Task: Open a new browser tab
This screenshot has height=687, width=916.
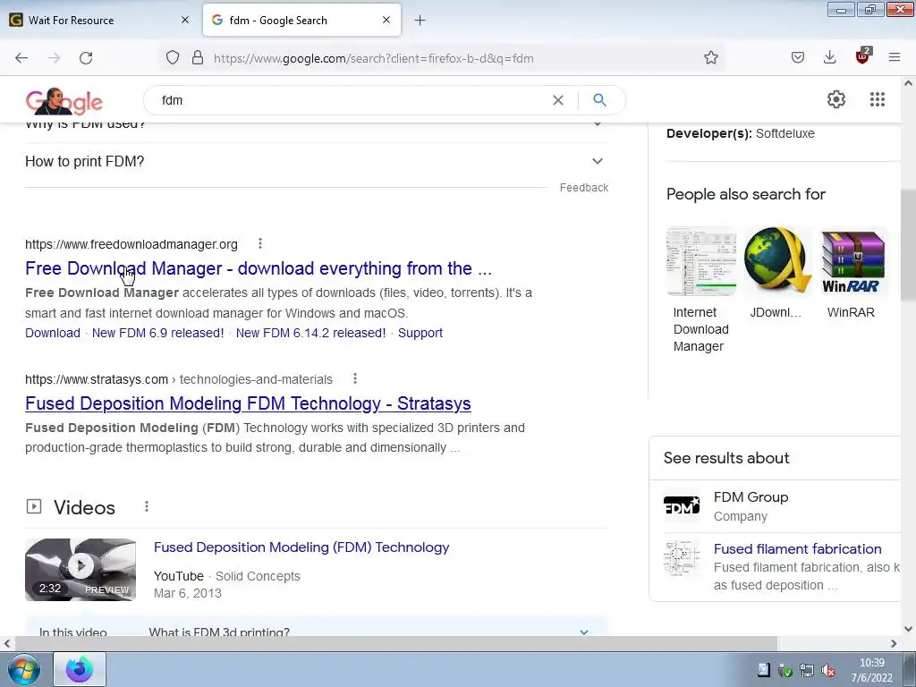Action: click(420, 21)
